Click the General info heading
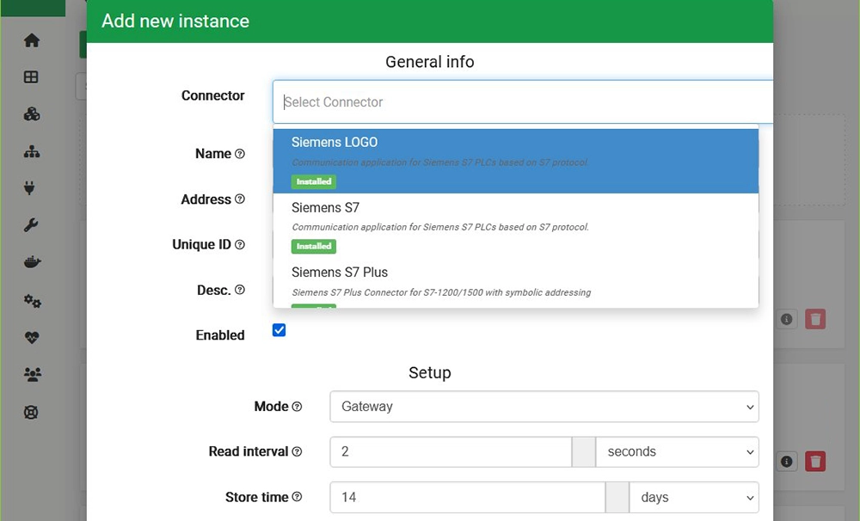The image size is (860, 521). point(430,62)
